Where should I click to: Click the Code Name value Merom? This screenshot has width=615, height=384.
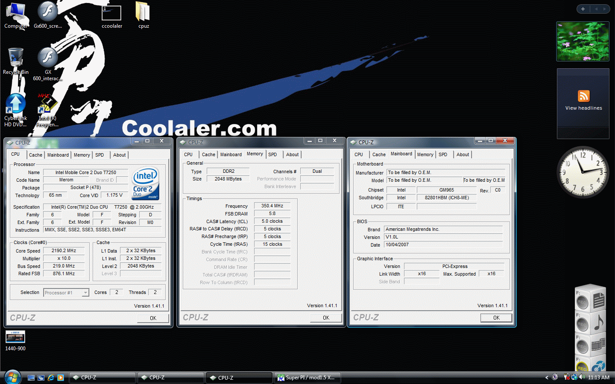[x=66, y=180]
